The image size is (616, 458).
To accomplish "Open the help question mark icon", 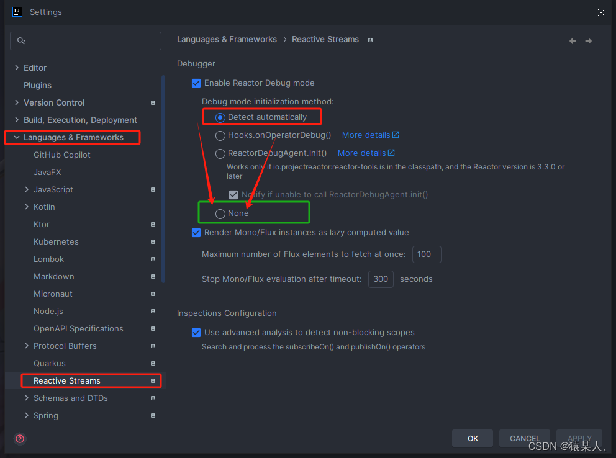I will (x=20, y=438).
